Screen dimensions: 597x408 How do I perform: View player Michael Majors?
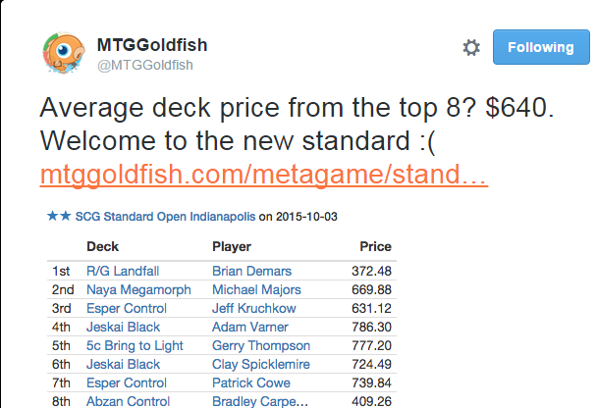[x=256, y=289]
